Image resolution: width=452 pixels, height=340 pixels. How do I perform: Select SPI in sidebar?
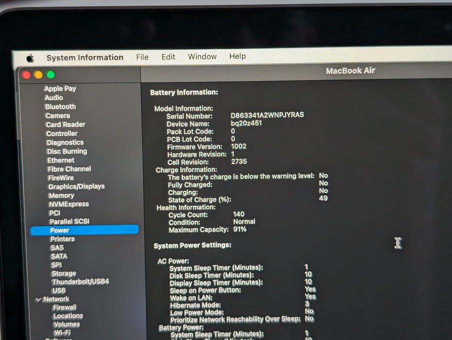pos(56,265)
